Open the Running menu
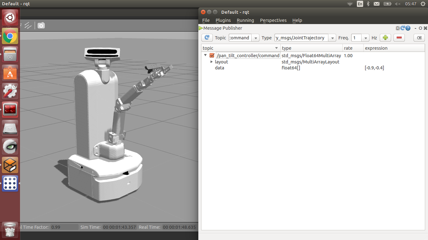Viewport: 428px width, 240px height. 245,20
